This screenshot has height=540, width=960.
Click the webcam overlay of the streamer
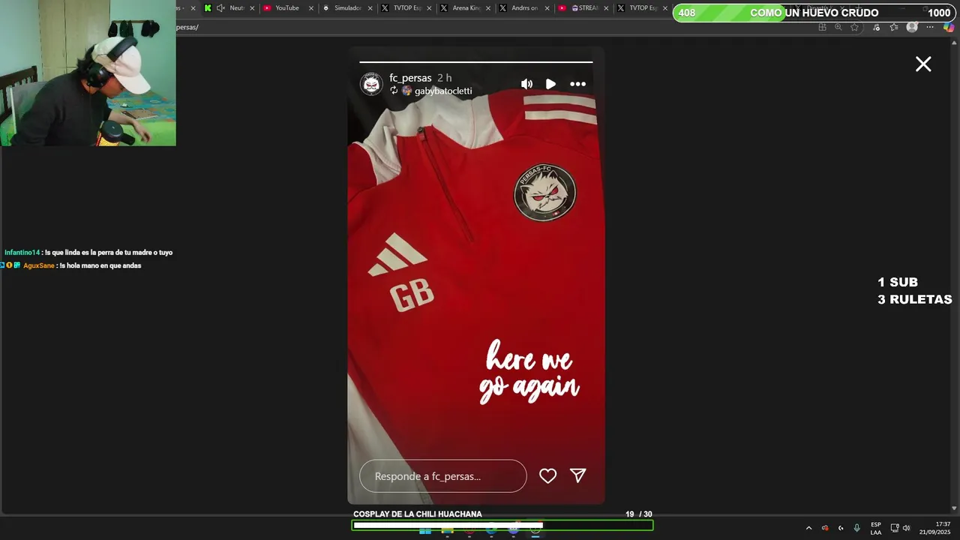[x=88, y=73]
